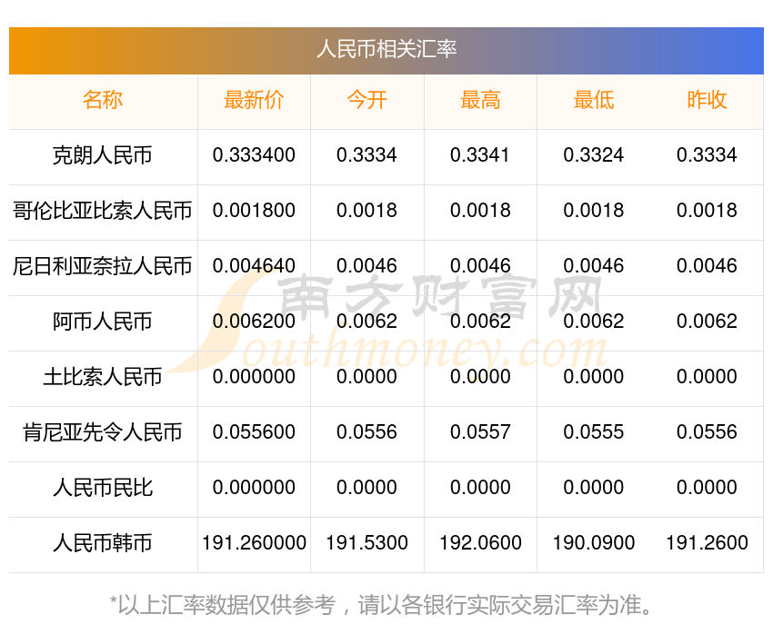The height and width of the screenshot is (634, 773).
Task: Click the 尼日利亚奈拉人民币 row name
Action: click(103, 266)
